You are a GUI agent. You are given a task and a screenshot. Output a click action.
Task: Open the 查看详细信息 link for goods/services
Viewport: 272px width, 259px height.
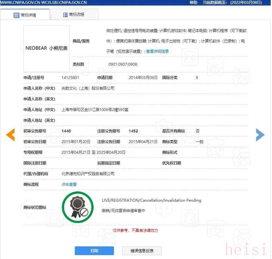point(157,51)
